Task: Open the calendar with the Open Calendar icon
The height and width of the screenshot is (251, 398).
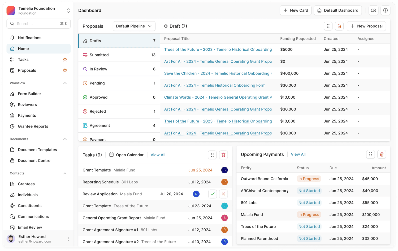Action: (x=111, y=155)
